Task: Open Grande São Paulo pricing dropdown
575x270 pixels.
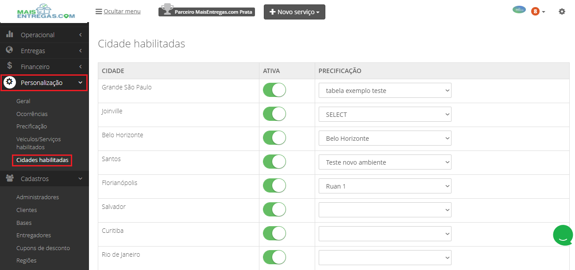Action: pyautogui.click(x=385, y=90)
